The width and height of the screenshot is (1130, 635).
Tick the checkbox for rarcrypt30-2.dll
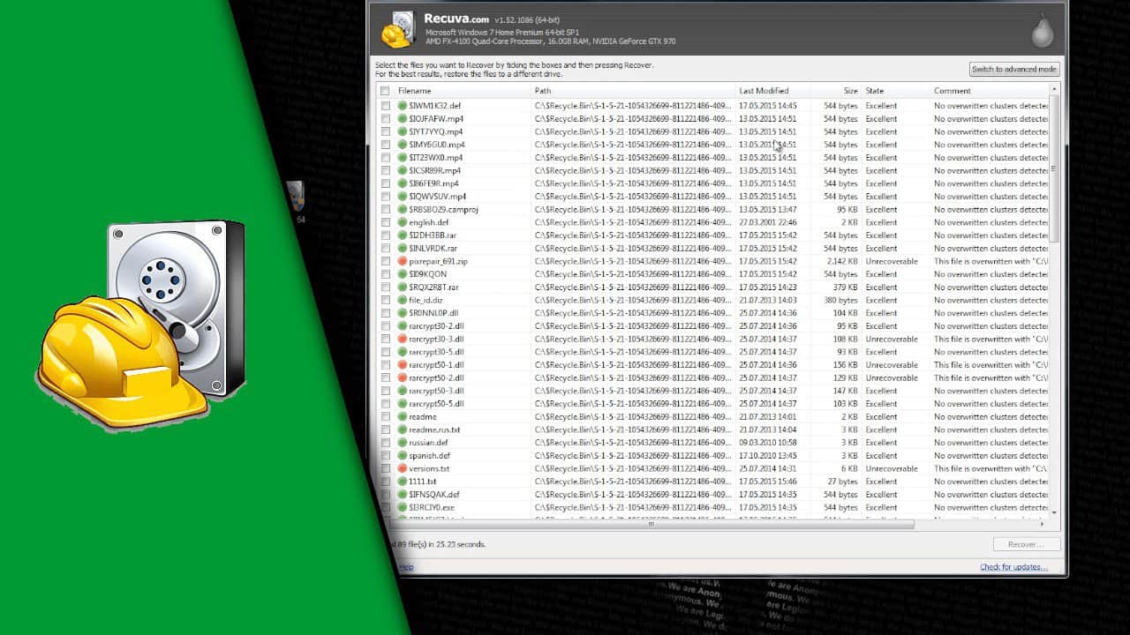pos(385,325)
